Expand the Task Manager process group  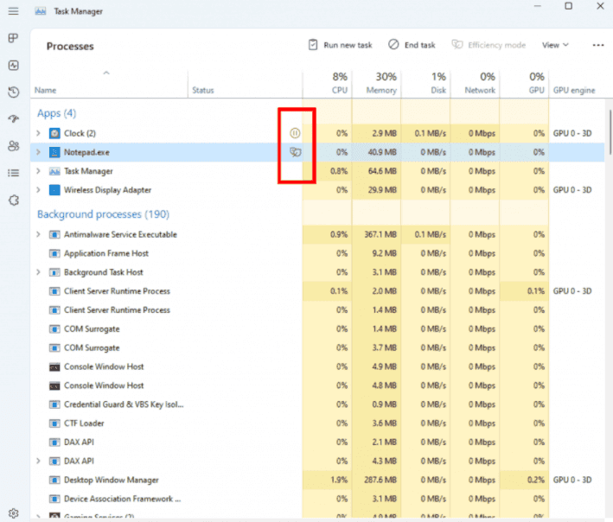(x=38, y=171)
